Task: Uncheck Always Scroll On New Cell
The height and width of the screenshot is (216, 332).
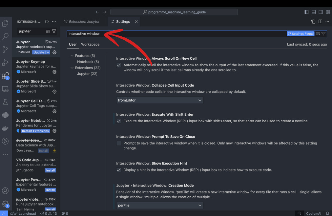Action: click(x=119, y=65)
